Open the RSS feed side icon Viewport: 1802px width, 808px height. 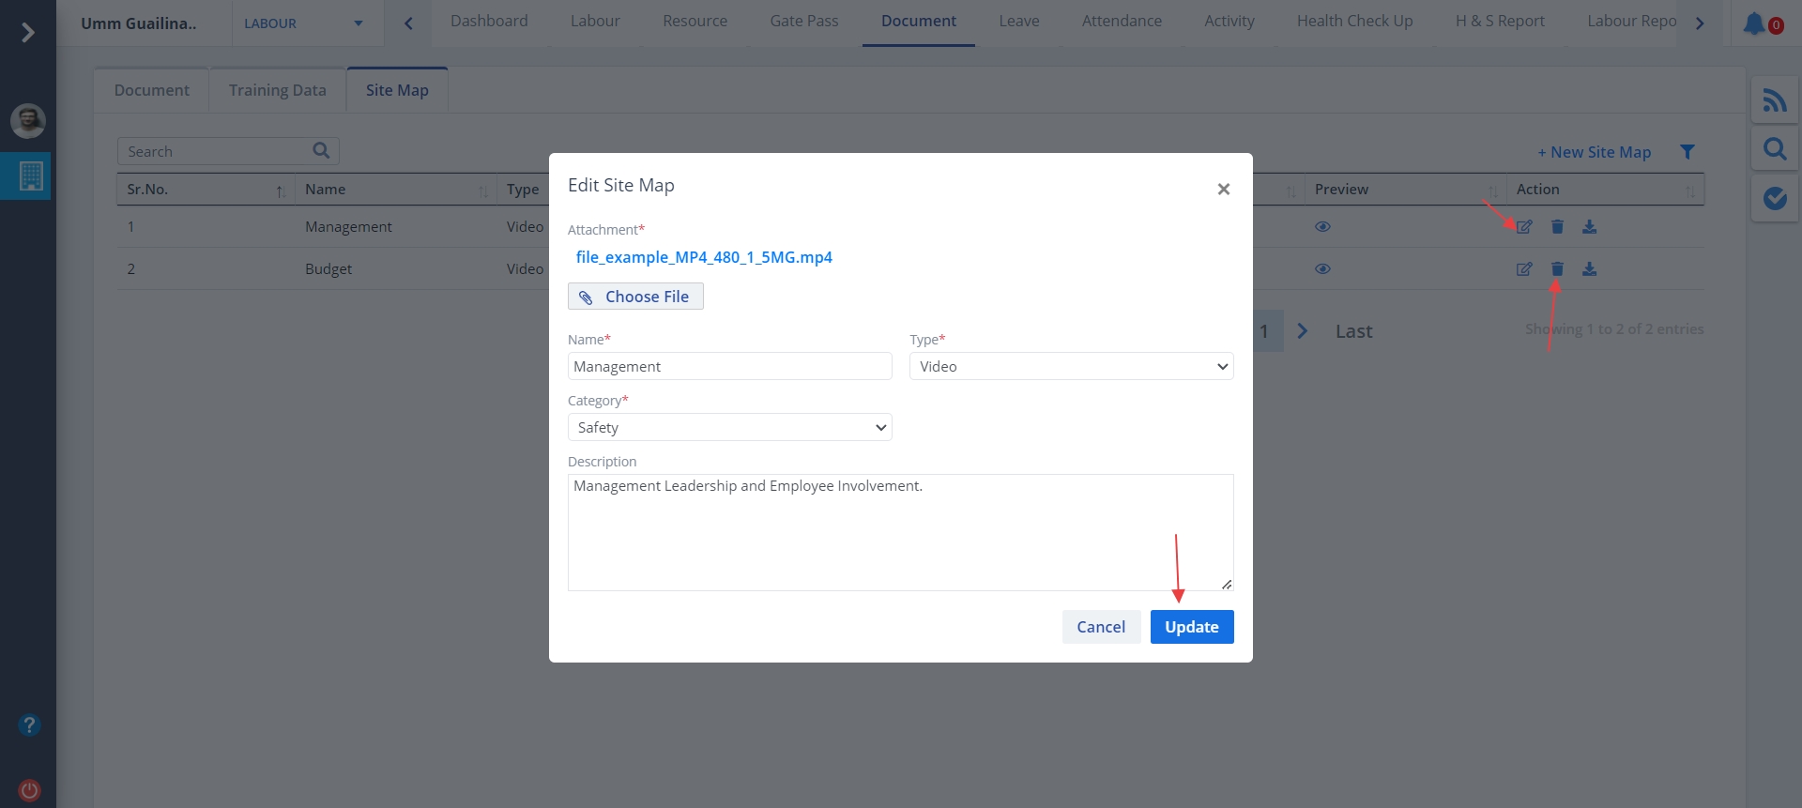point(1774,99)
